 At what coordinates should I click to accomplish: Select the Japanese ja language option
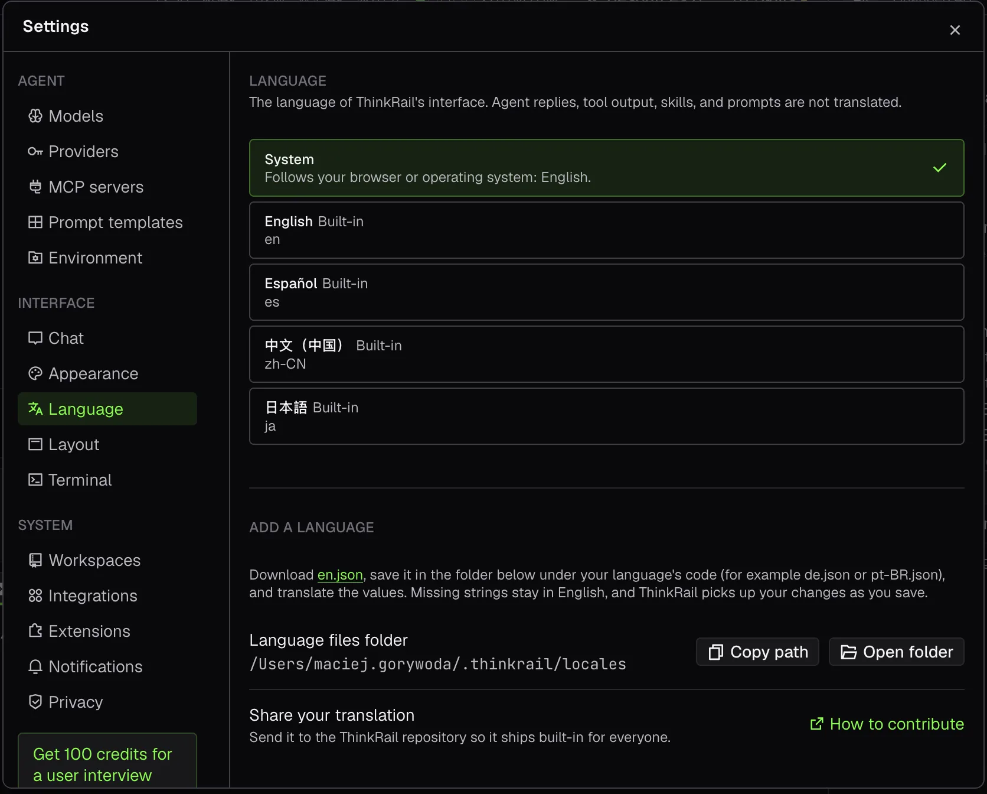pos(606,416)
